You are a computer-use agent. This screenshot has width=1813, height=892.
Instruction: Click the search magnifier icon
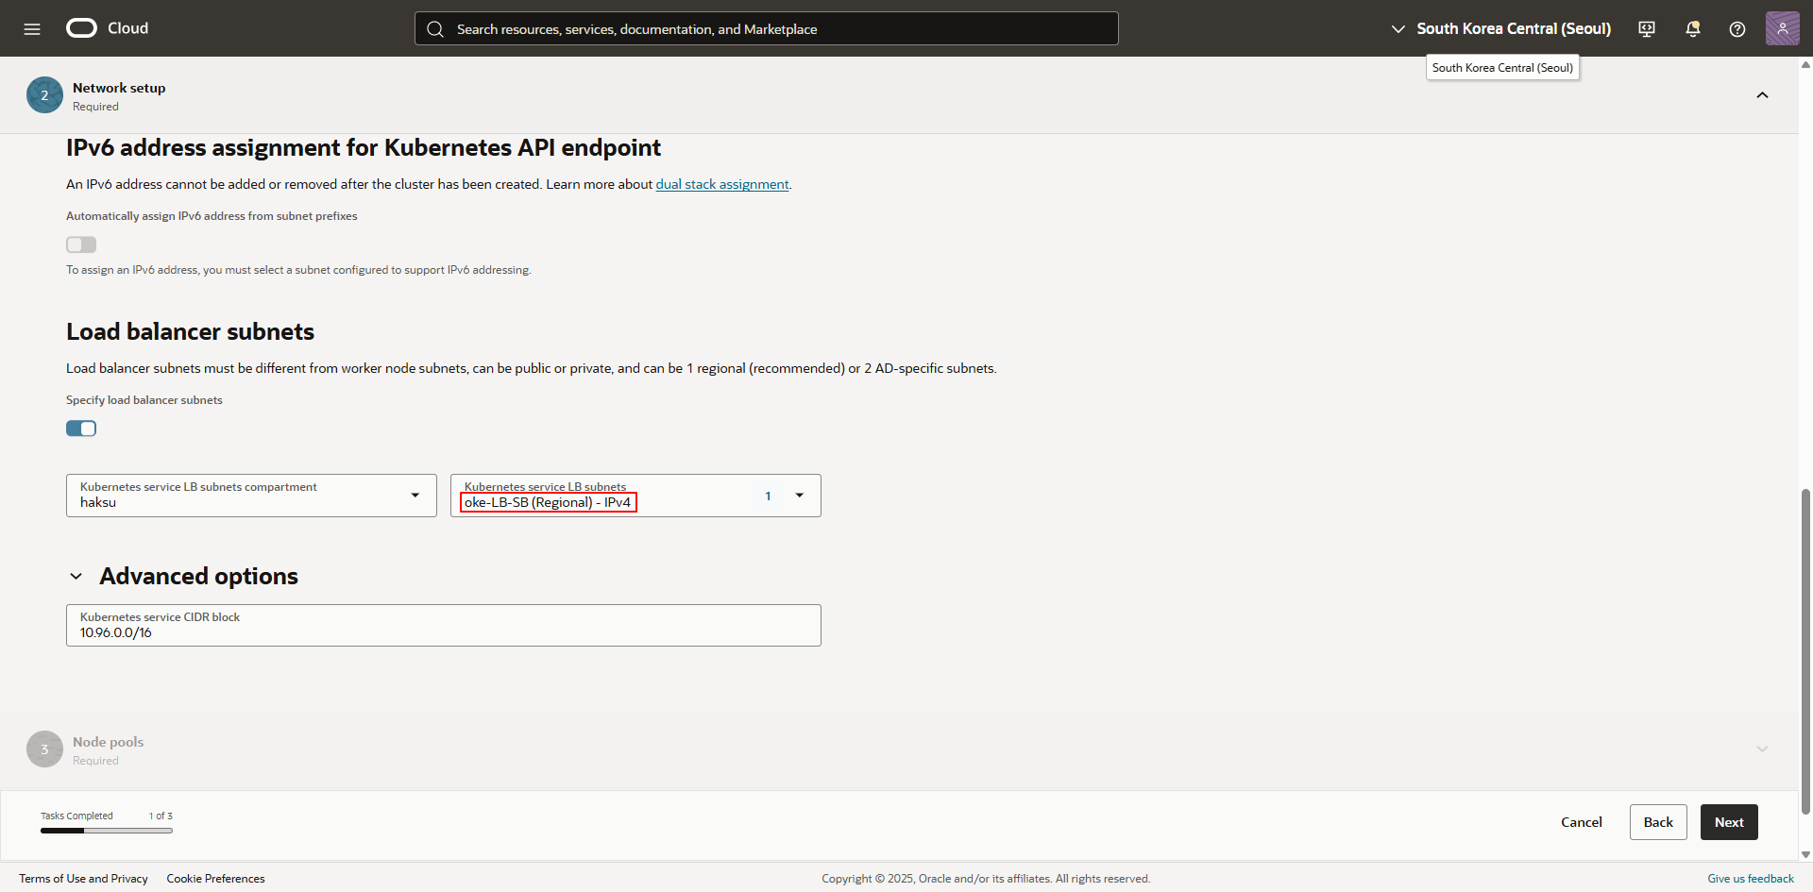point(435,29)
